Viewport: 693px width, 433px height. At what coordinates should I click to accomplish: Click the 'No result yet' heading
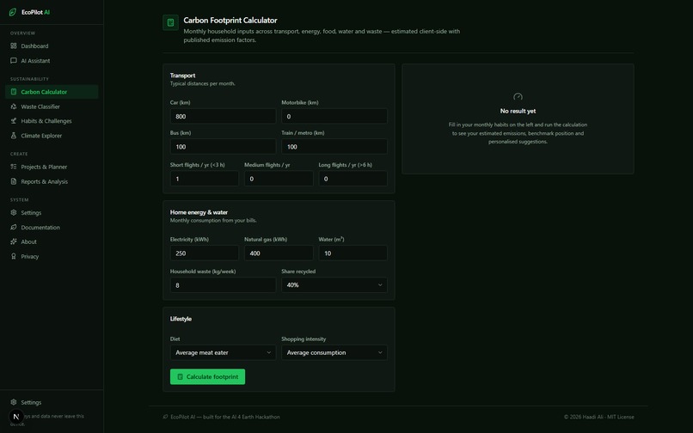[518, 111]
